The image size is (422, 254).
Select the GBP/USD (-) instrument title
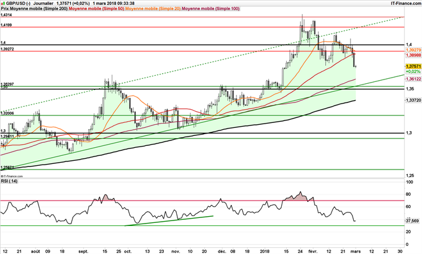[x=18, y=4]
